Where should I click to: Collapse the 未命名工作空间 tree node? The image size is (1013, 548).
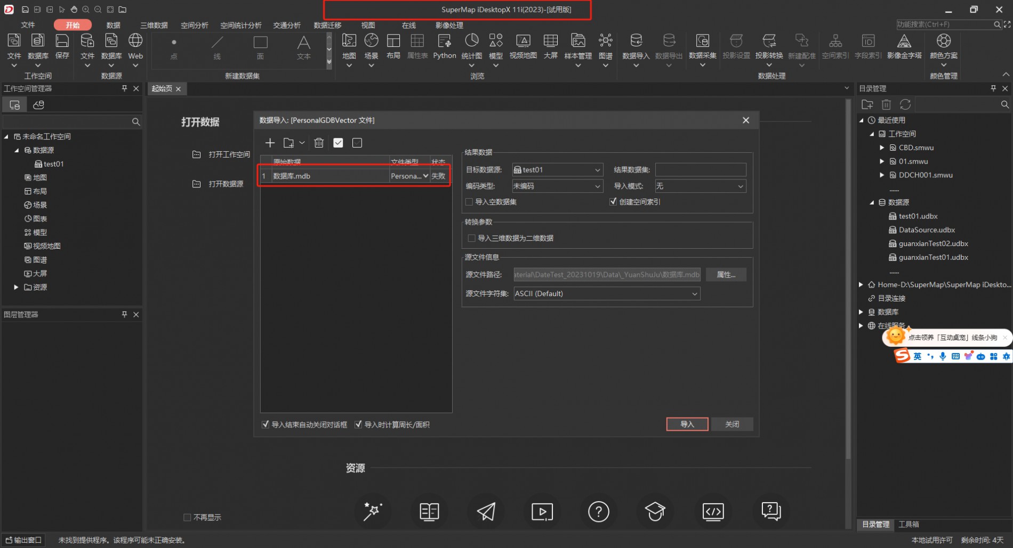click(6, 136)
